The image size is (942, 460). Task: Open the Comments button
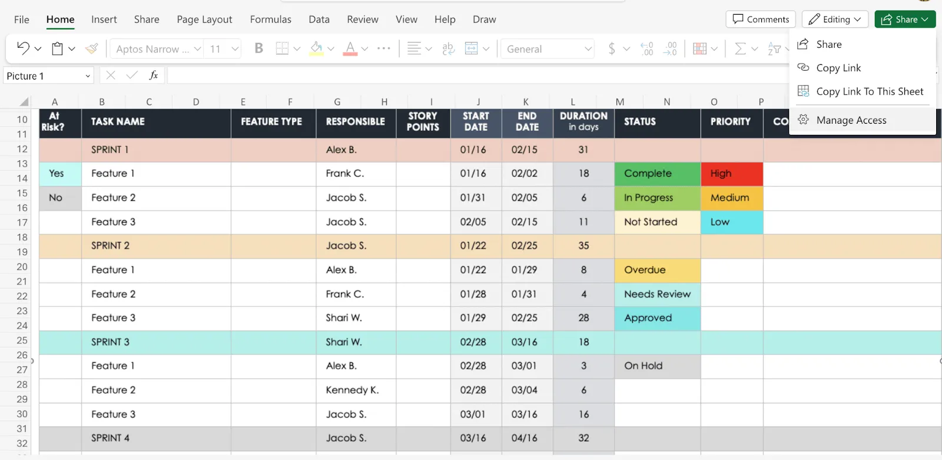coord(761,19)
